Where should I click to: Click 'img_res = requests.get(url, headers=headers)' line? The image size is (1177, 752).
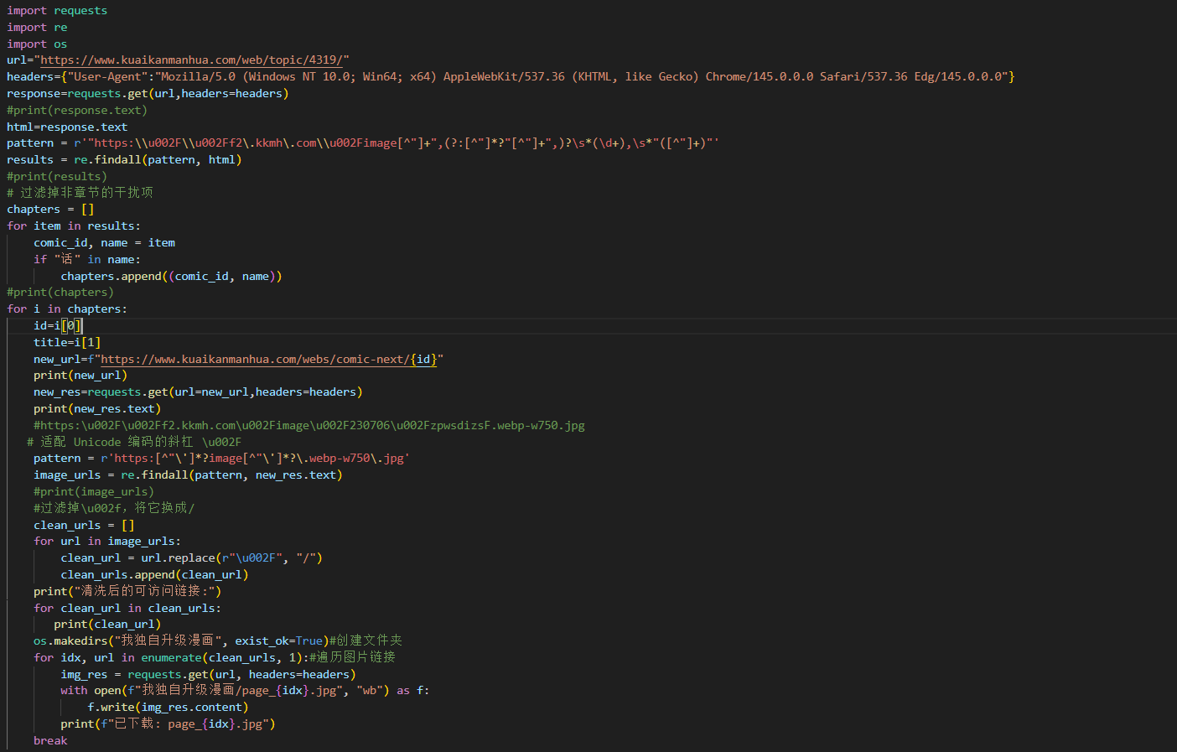tap(208, 675)
